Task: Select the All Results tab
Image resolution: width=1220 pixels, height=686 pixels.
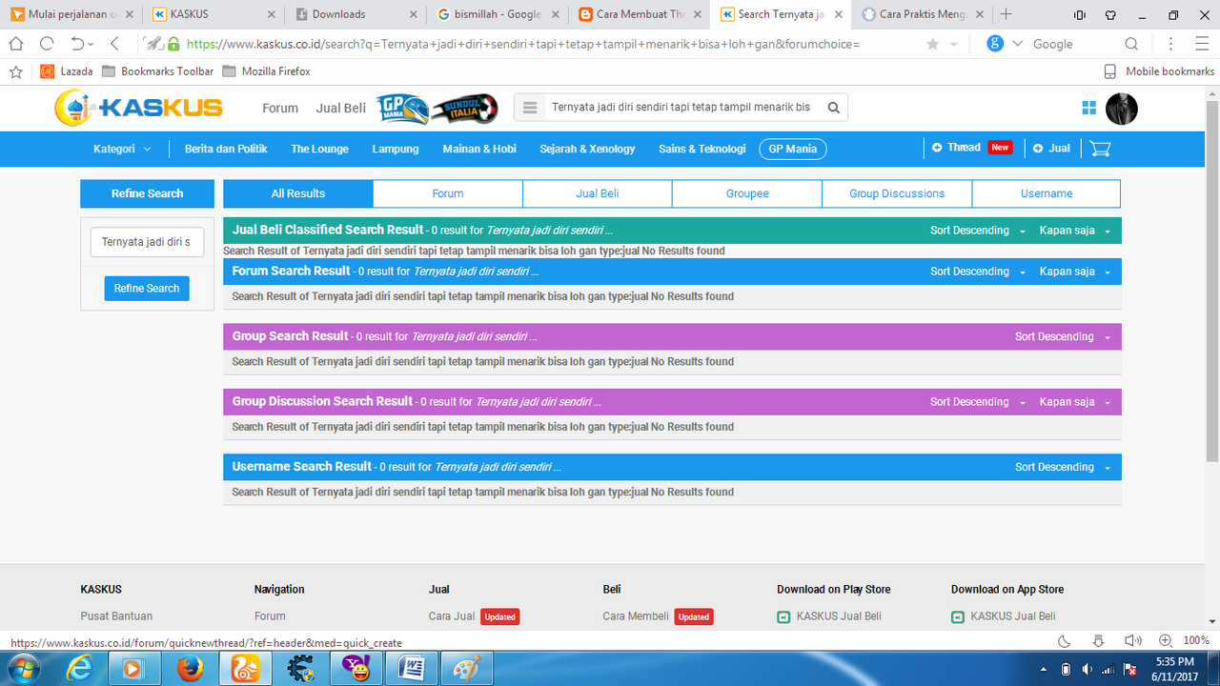Action: coord(298,193)
